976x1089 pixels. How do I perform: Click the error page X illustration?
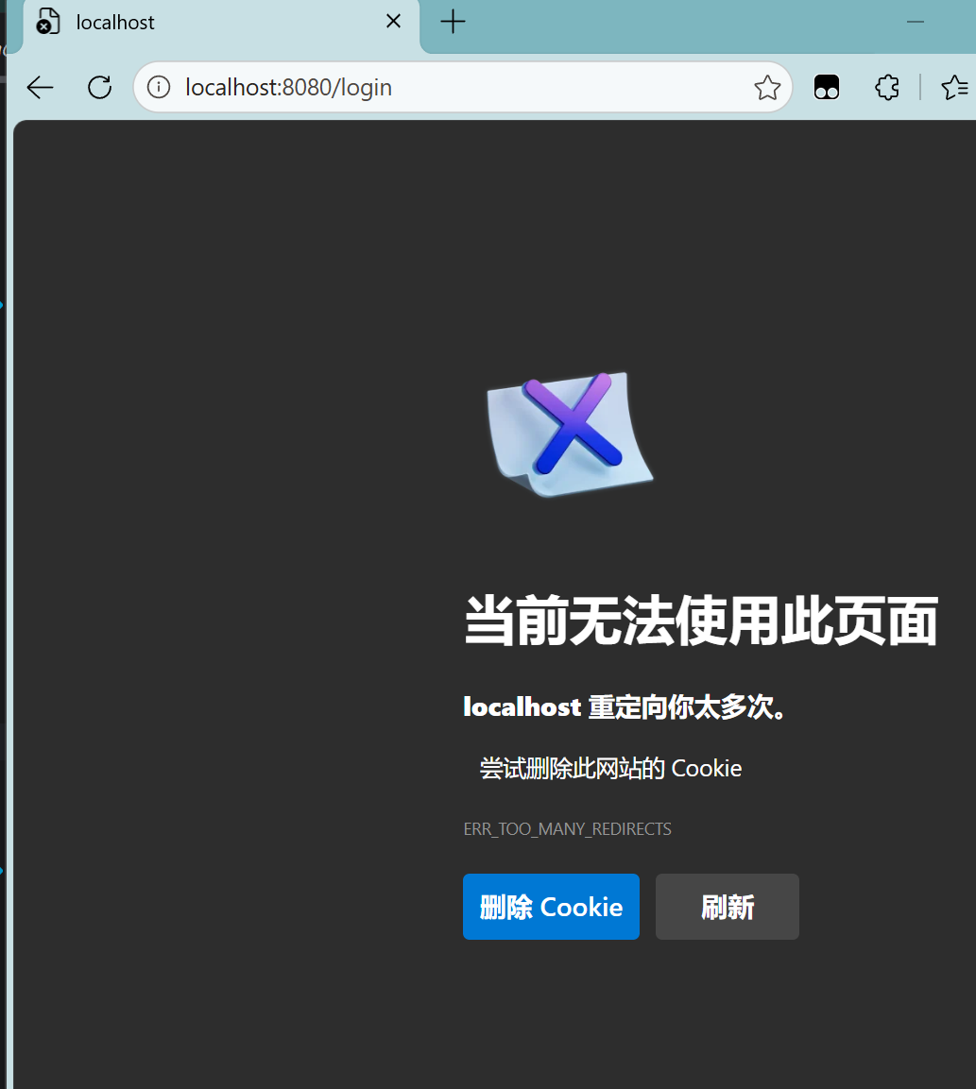pyautogui.click(x=570, y=434)
